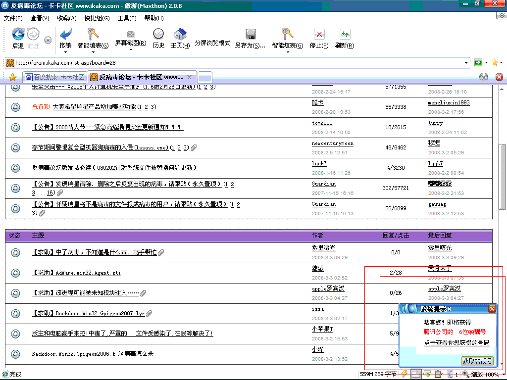This screenshot has height=380, width=507.
Task: Go to Home page (主页) icon
Action: 180,34
